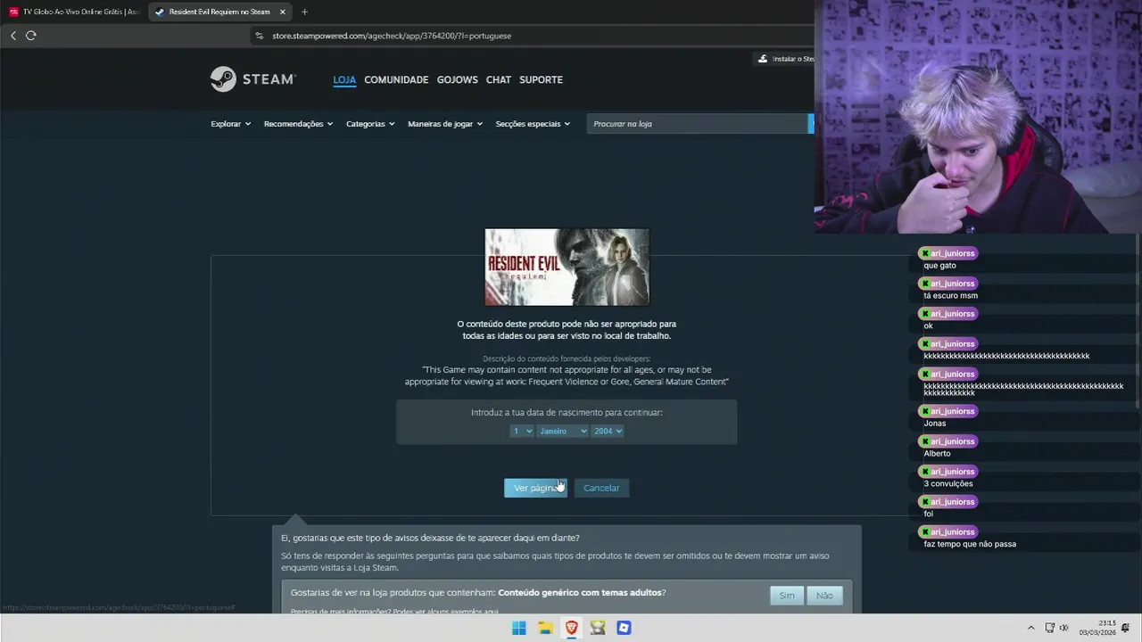
Task: Open the GOJOWS profile menu
Action: (x=457, y=79)
